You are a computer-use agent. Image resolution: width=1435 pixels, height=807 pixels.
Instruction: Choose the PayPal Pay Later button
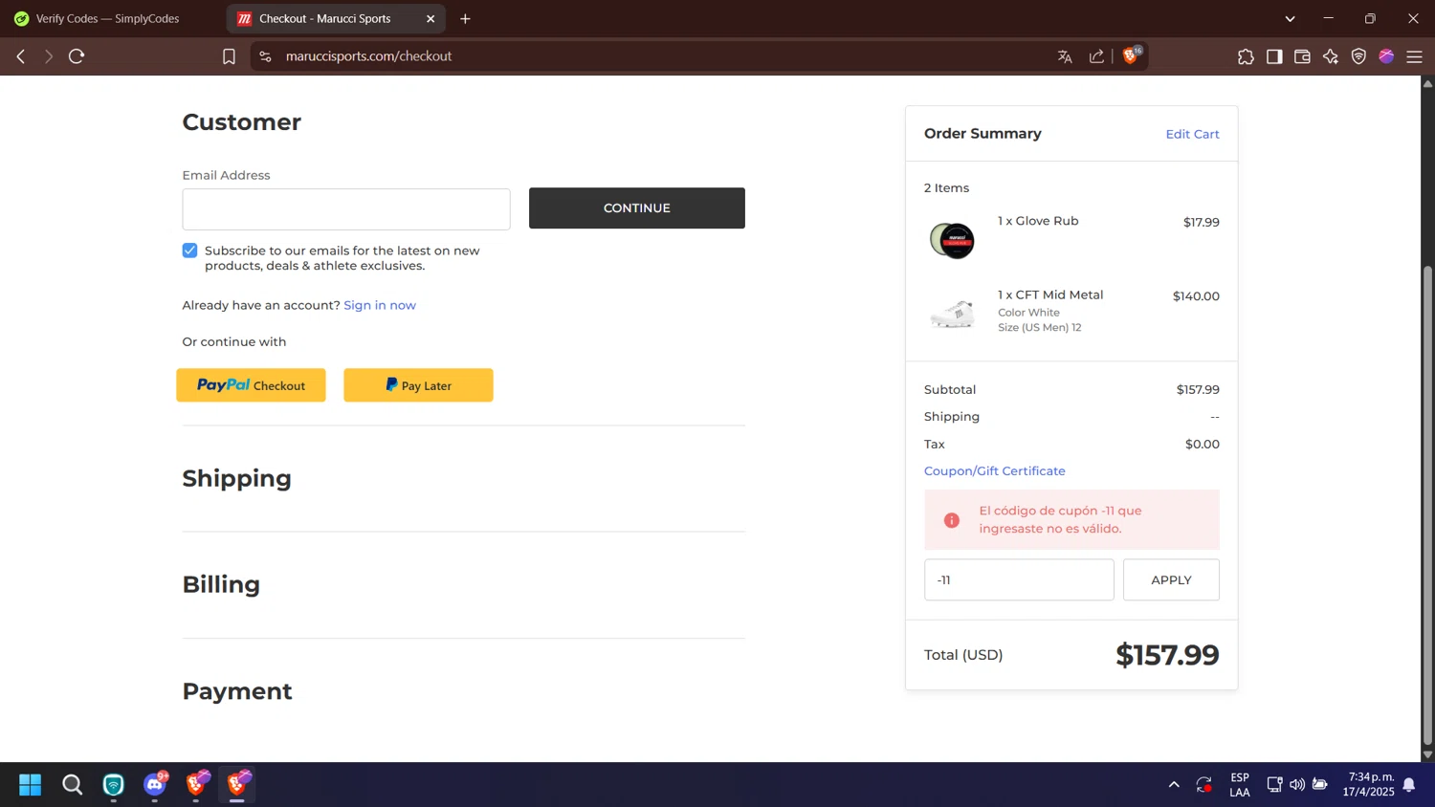(418, 385)
